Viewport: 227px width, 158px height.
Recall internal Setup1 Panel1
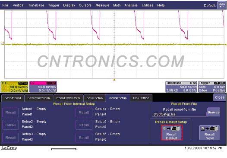pos(10,113)
